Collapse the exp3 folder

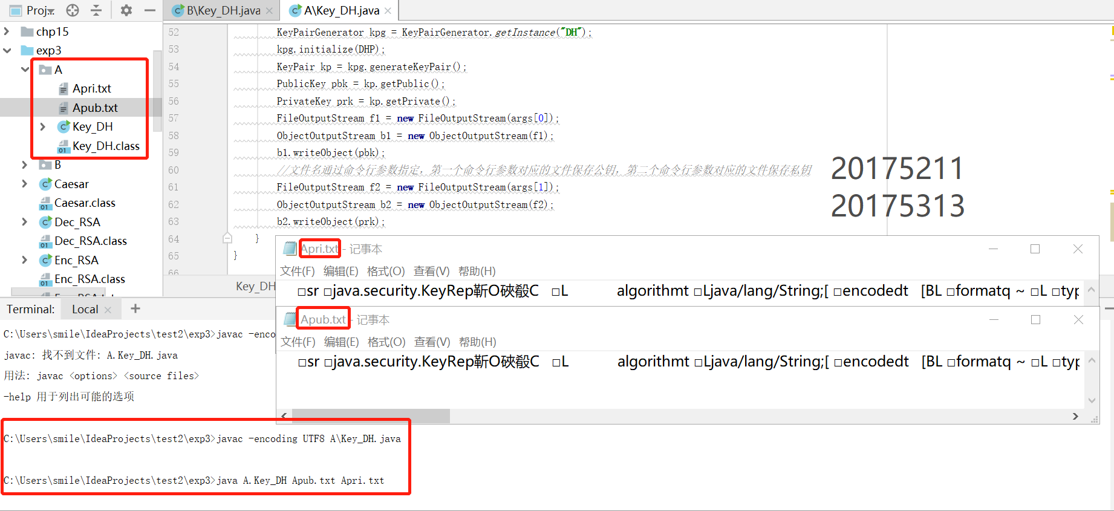[x=7, y=50]
